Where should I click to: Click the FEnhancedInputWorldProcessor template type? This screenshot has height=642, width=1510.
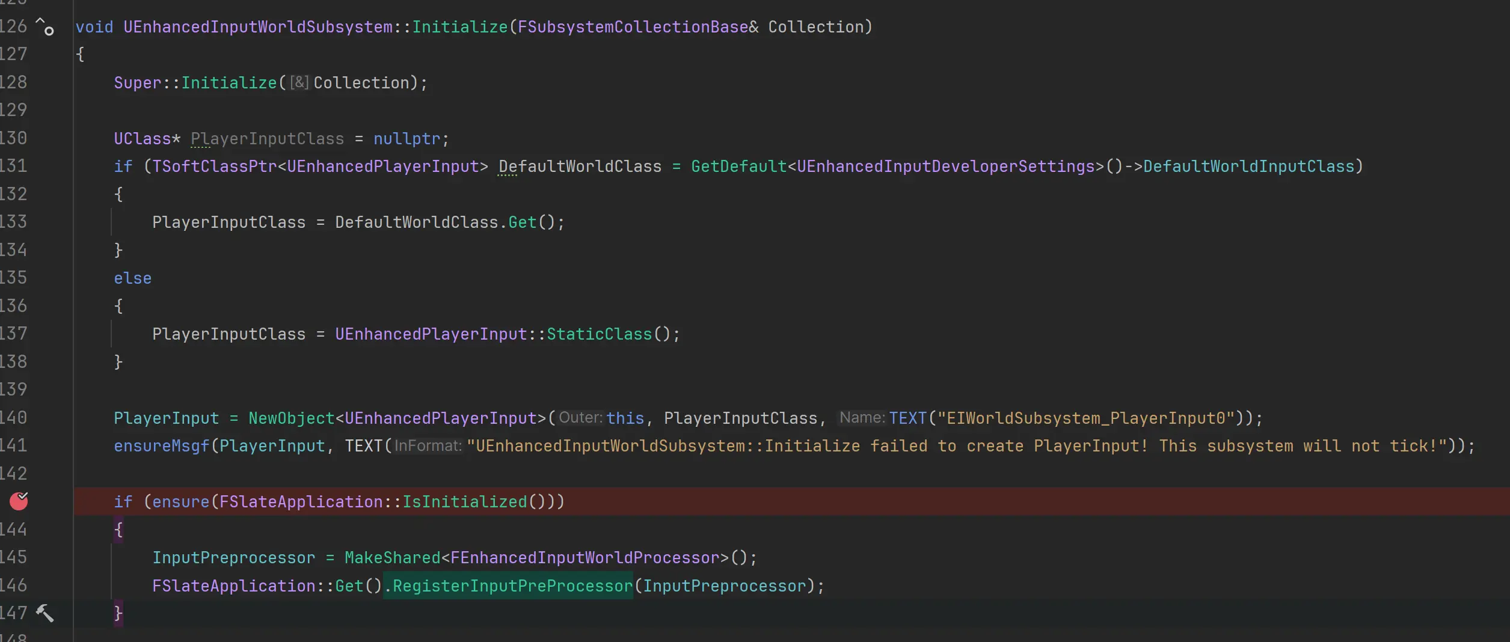(585, 558)
